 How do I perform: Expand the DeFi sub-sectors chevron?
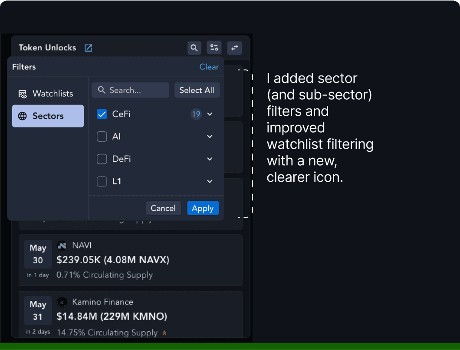(x=210, y=159)
